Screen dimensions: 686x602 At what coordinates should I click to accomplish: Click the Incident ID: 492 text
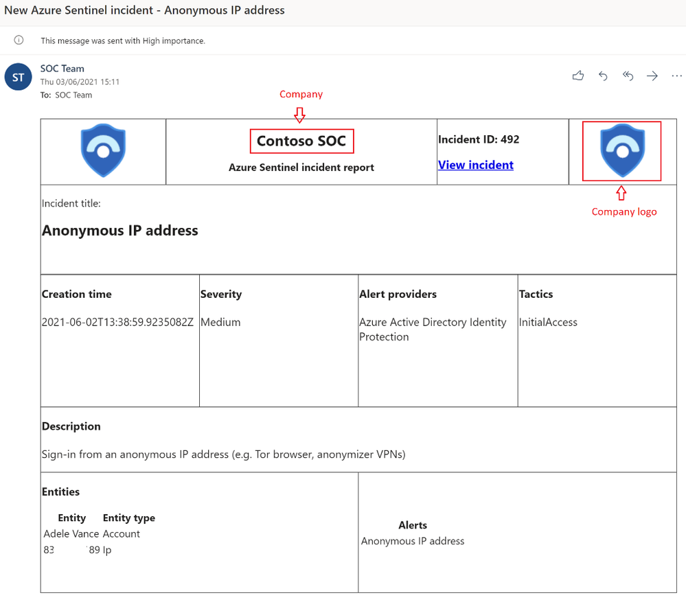(x=479, y=139)
